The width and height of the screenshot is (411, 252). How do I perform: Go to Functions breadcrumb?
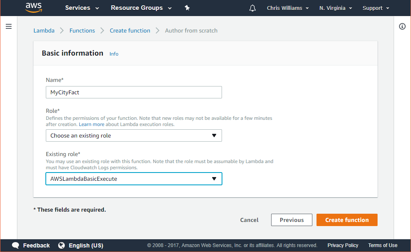[x=82, y=30]
